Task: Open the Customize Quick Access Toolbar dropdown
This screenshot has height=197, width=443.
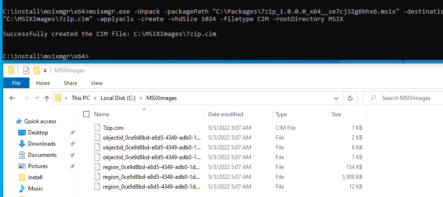Action: click(x=45, y=70)
